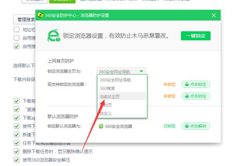Close the browser protection settings dialog
The height and width of the screenshot is (166, 238).
[x=214, y=15]
